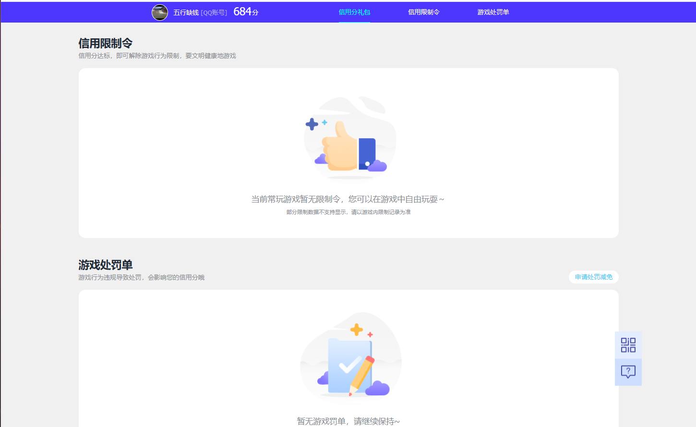Viewport: 696px width, 427px height.
Task: Click the 信用限制令 section heading
Action: pyautogui.click(x=106, y=43)
